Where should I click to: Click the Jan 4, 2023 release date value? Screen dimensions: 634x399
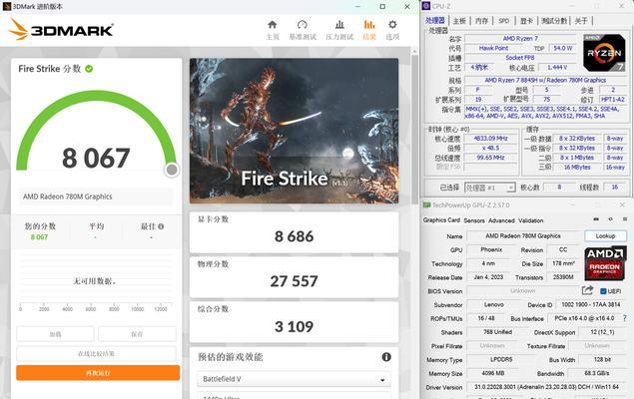[488, 277]
